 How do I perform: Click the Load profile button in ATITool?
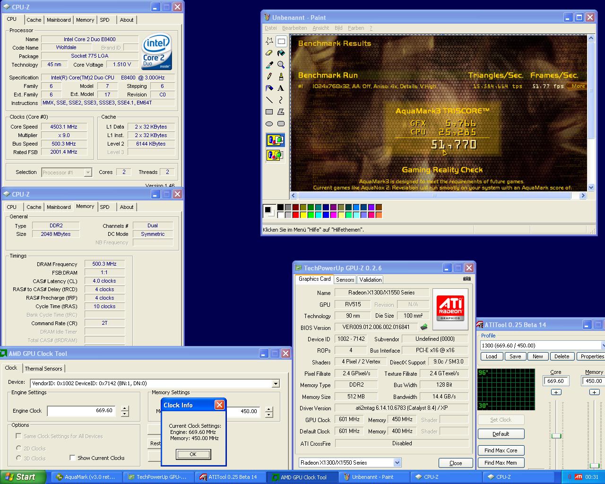click(x=492, y=356)
